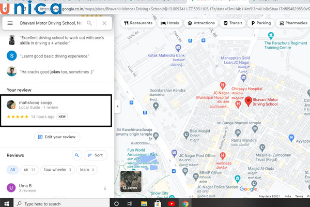Click the 'He cracks good jokes too' review snippet
The width and height of the screenshot is (310, 207).
(57, 72)
